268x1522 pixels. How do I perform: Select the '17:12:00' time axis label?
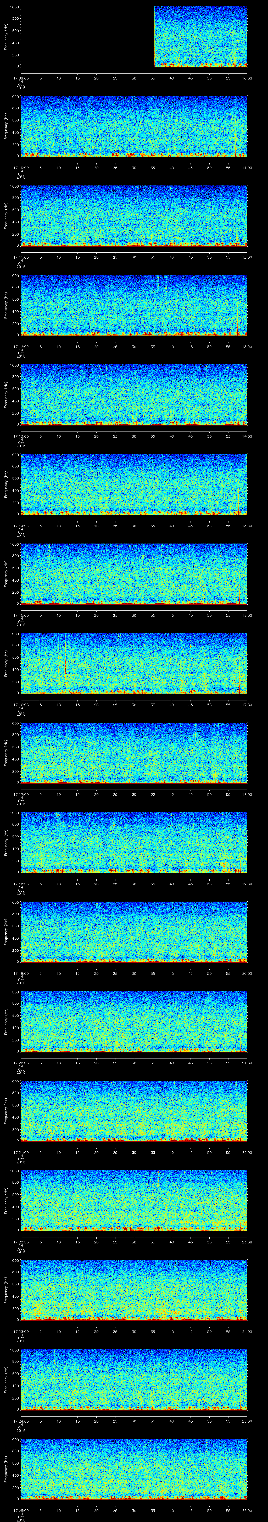[x=21, y=346]
